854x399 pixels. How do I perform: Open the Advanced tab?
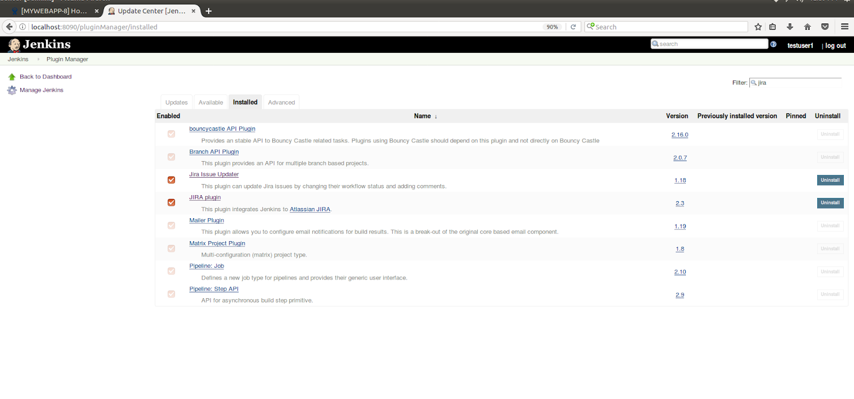click(281, 102)
